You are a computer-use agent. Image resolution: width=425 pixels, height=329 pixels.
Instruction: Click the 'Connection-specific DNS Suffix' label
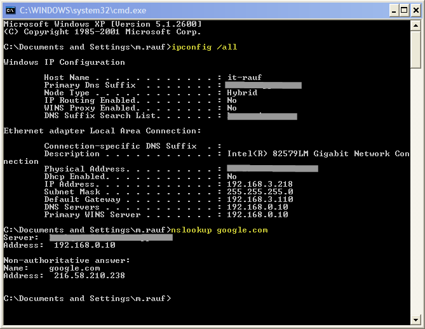tap(120, 146)
